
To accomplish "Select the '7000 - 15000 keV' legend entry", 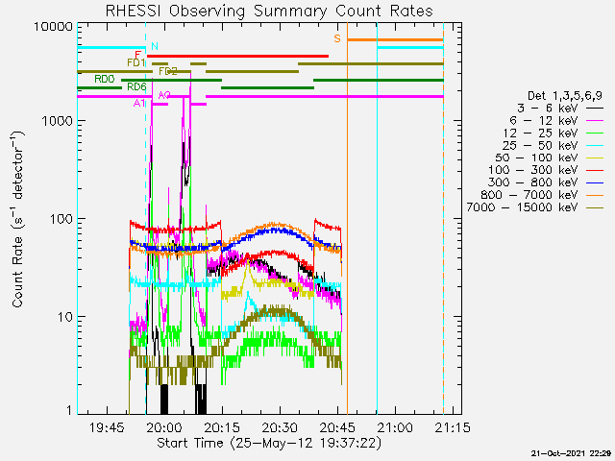I will pos(535,207).
